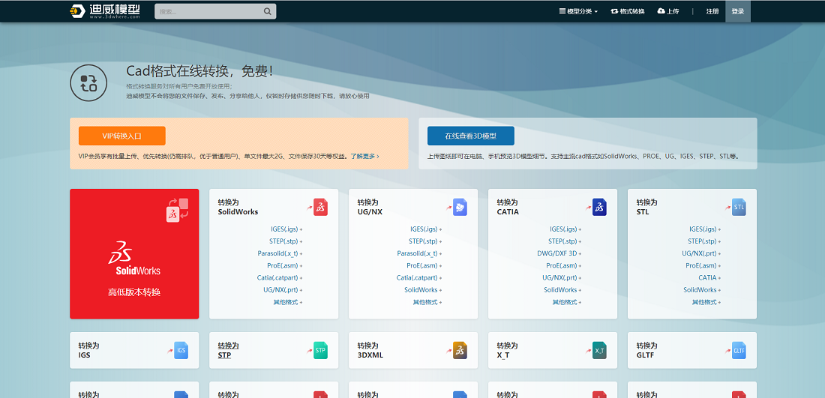Open 格式转换 in top navigation

coord(628,11)
